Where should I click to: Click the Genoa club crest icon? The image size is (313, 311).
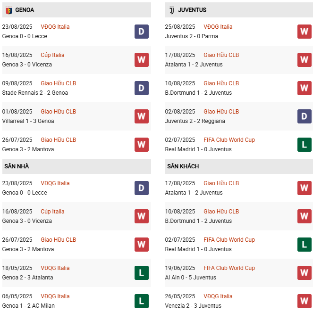[8, 10]
